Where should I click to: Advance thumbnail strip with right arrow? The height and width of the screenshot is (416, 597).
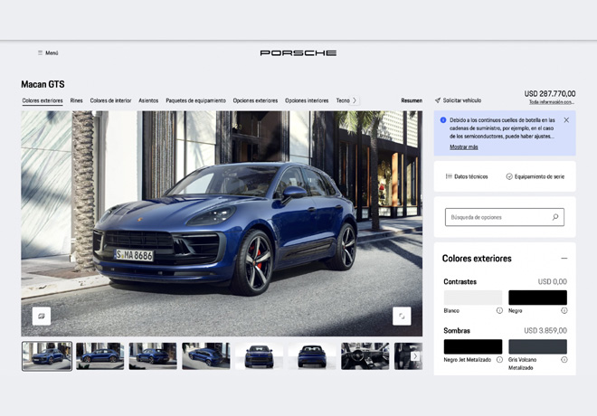[x=415, y=356]
